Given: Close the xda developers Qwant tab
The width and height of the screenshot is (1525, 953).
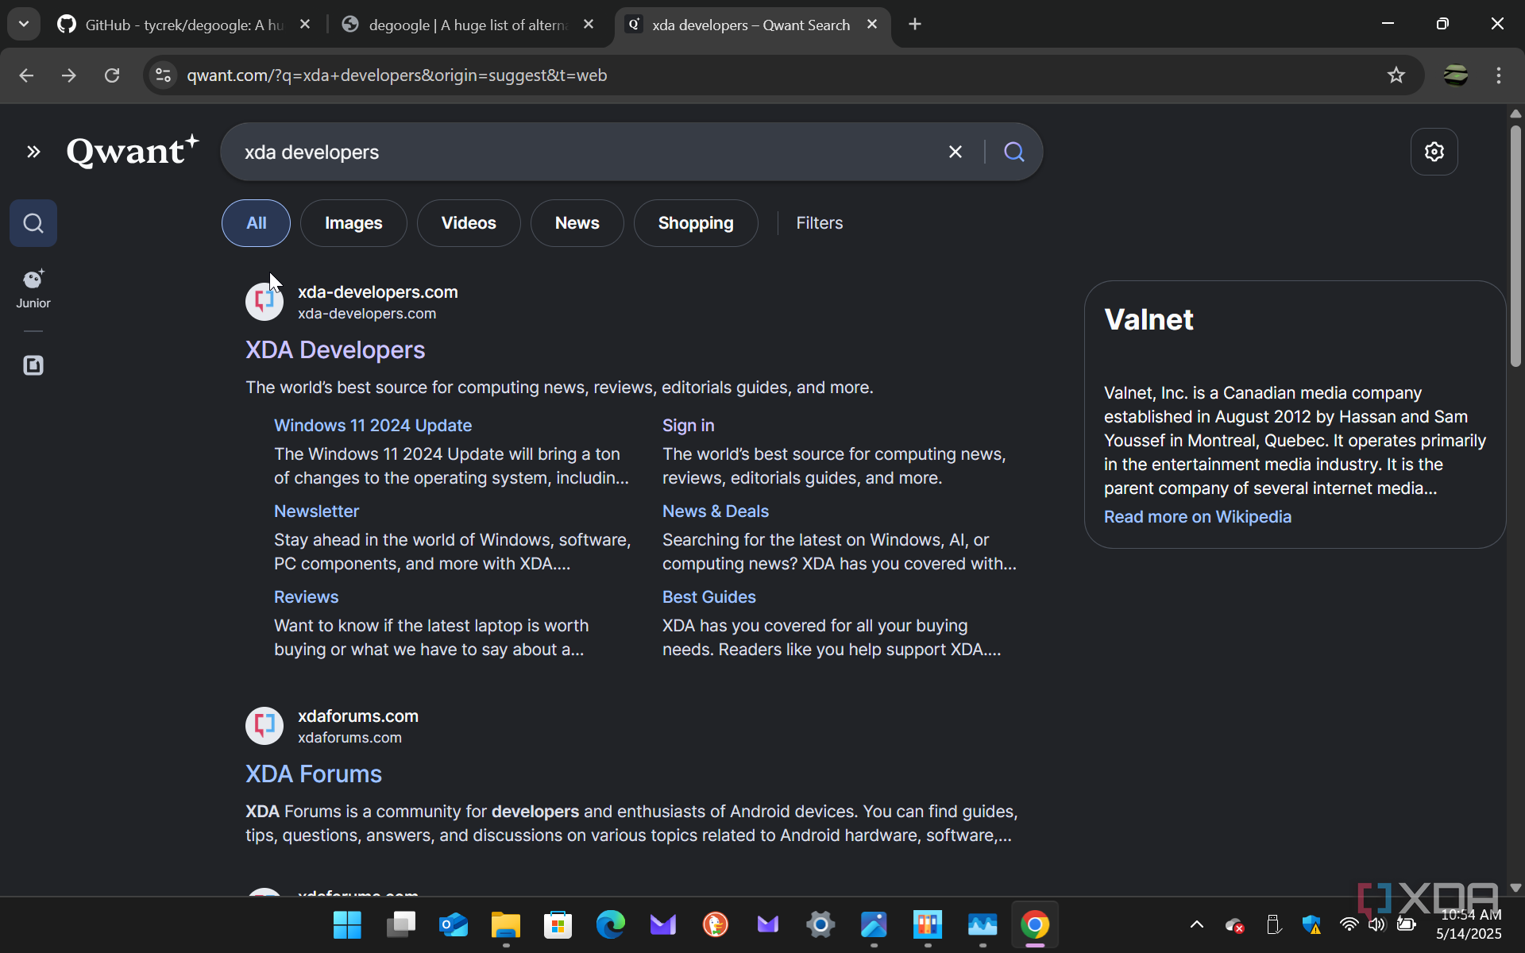Looking at the screenshot, I should 872,25.
